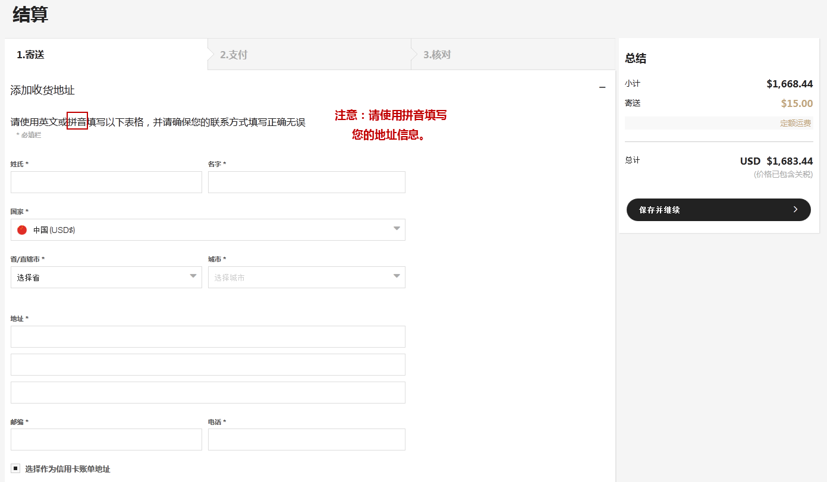Focus the 名字 first name field
The width and height of the screenshot is (827, 482).
307,182
